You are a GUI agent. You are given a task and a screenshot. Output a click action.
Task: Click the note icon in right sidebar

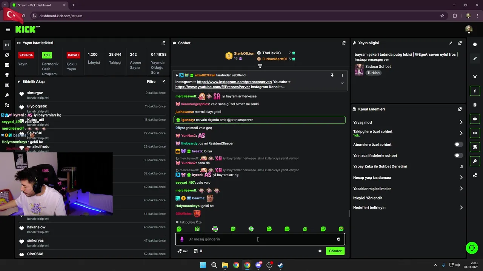[475, 105]
